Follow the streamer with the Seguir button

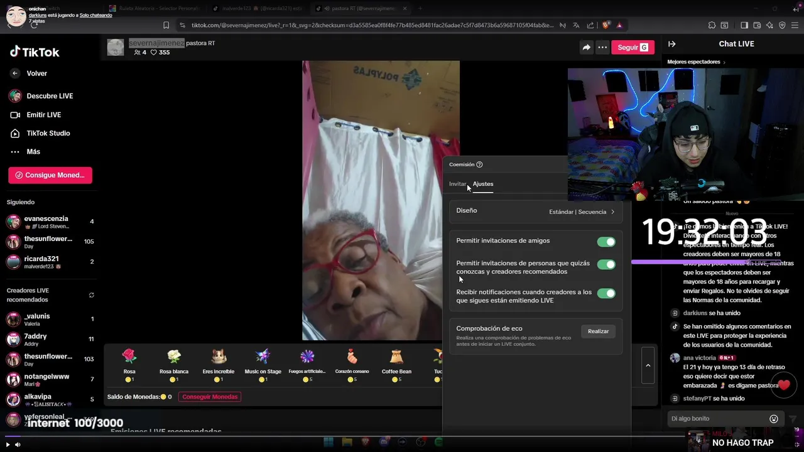click(633, 47)
